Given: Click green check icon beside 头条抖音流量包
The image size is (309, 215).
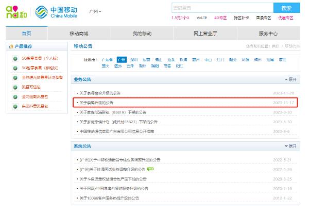Looking at the screenshot, I should (15, 106).
